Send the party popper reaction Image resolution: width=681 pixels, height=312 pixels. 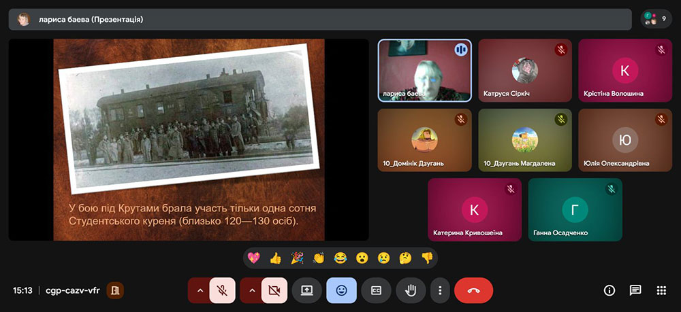(x=297, y=258)
